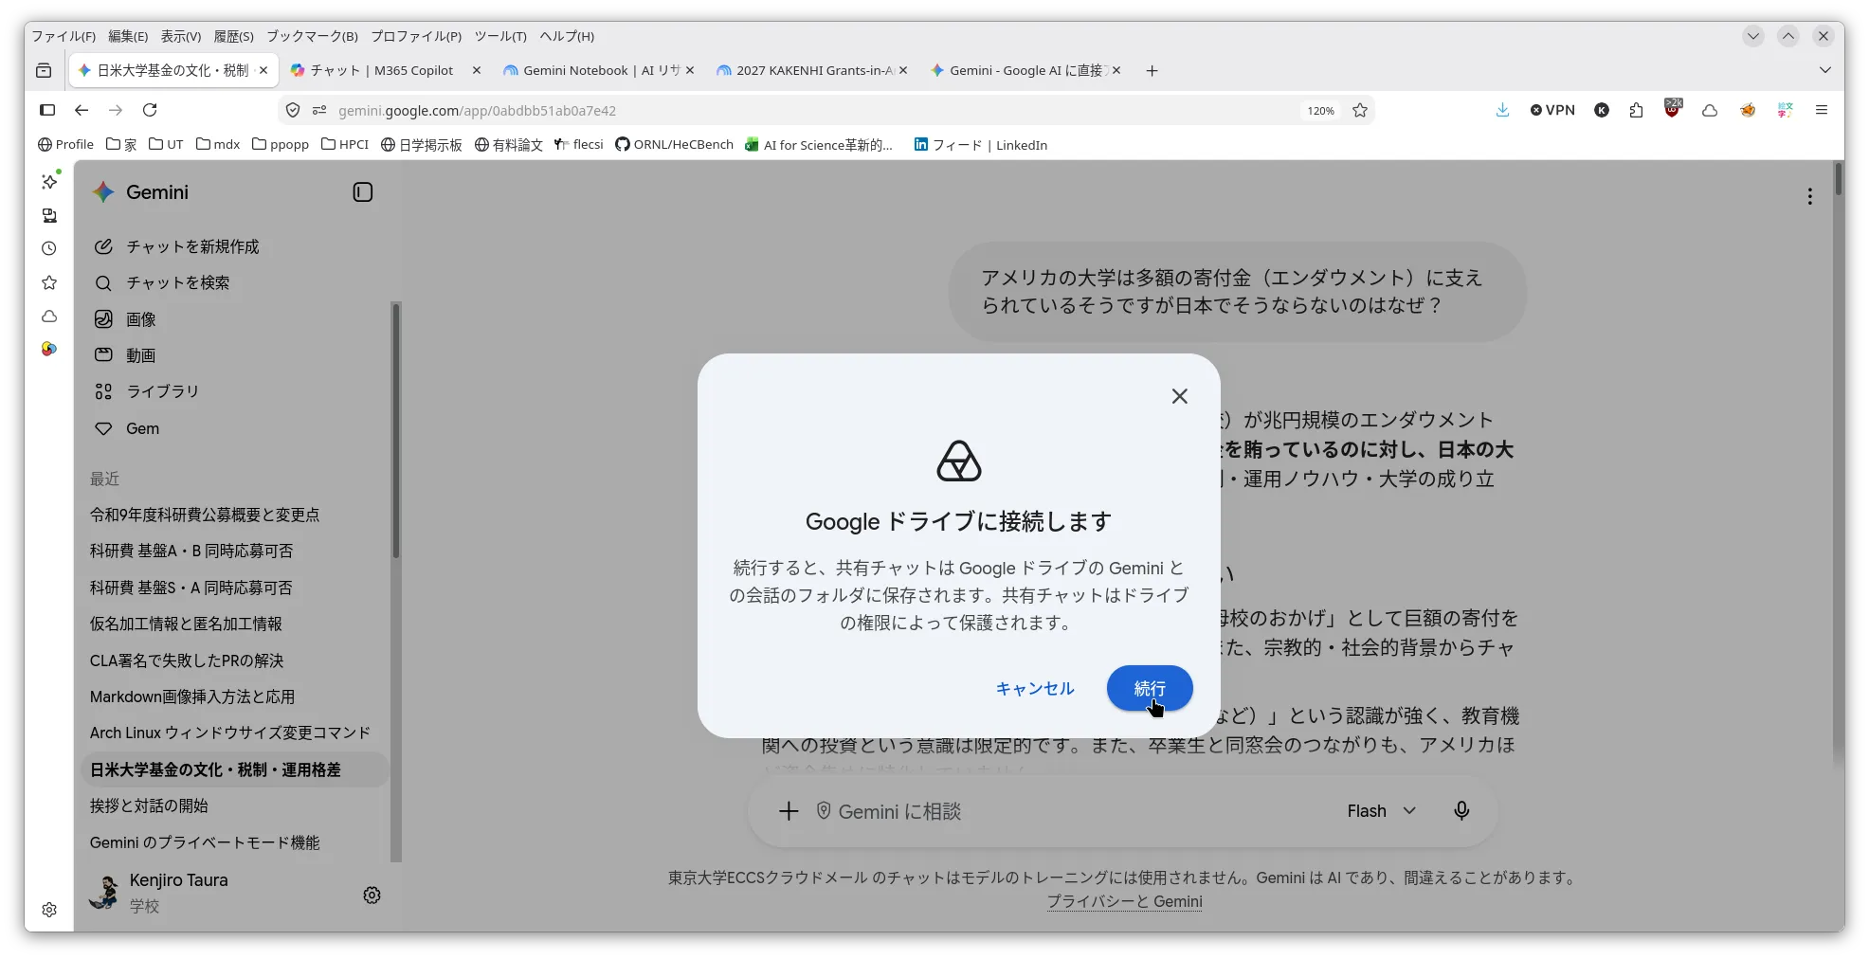Open the 家 bookmarks folder
The width and height of the screenshot is (1869, 959).
[121, 144]
